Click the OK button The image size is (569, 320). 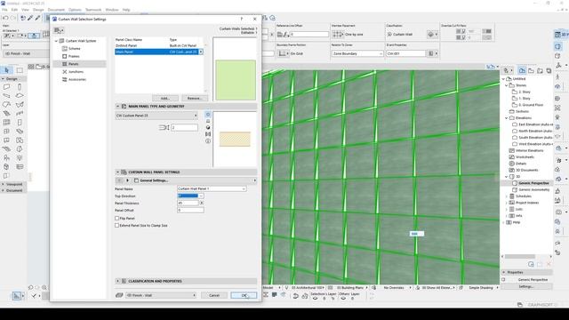(x=244, y=295)
